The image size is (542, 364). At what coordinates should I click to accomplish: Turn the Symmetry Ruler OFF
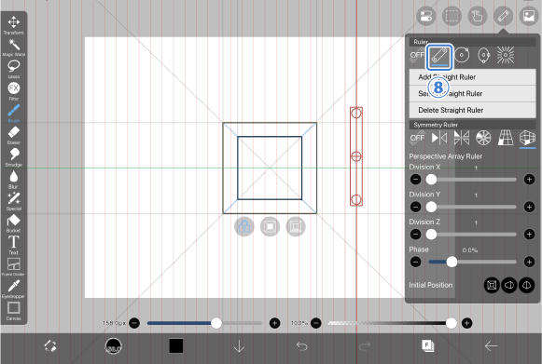pos(417,138)
